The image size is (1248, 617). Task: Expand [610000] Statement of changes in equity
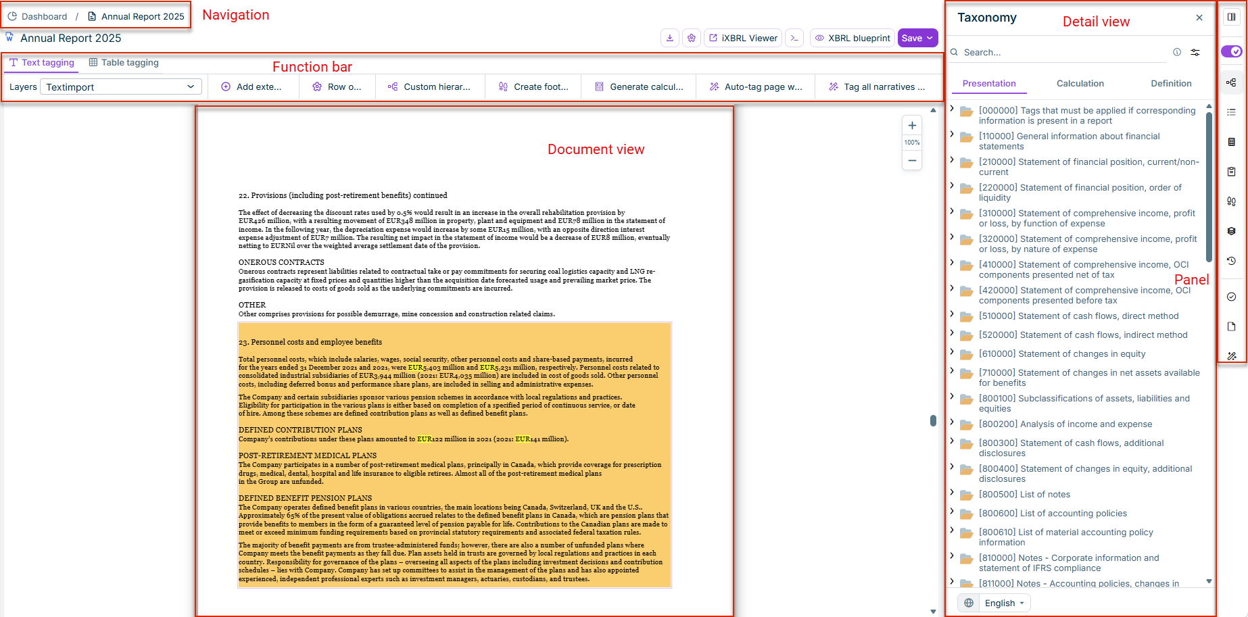click(952, 351)
